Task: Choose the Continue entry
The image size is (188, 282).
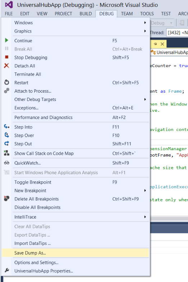Action: point(75,41)
